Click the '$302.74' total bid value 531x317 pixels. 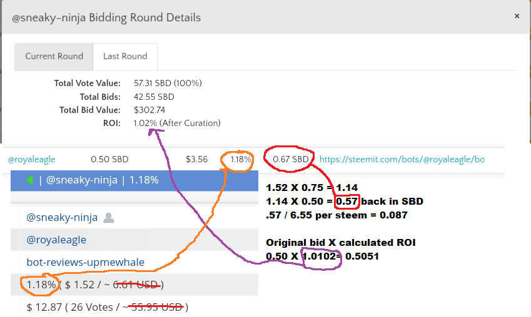point(149,110)
